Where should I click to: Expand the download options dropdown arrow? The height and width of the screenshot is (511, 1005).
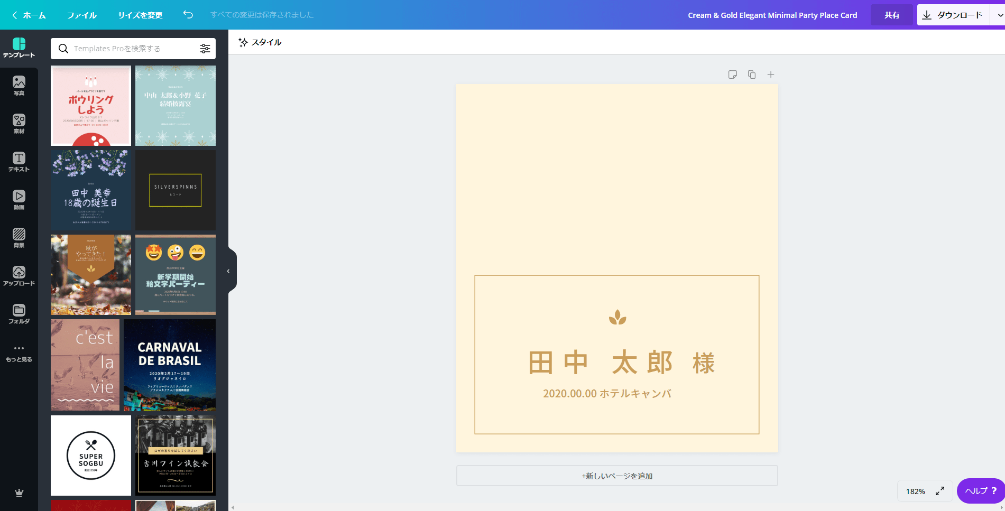coord(999,15)
